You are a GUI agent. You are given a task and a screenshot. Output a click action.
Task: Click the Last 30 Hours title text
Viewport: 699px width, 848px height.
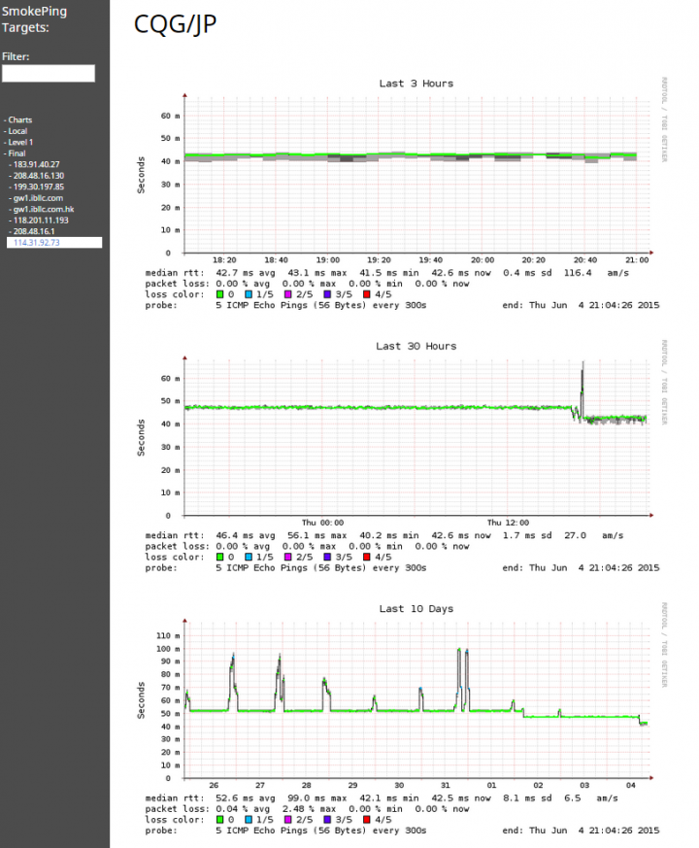click(x=416, y=346)
